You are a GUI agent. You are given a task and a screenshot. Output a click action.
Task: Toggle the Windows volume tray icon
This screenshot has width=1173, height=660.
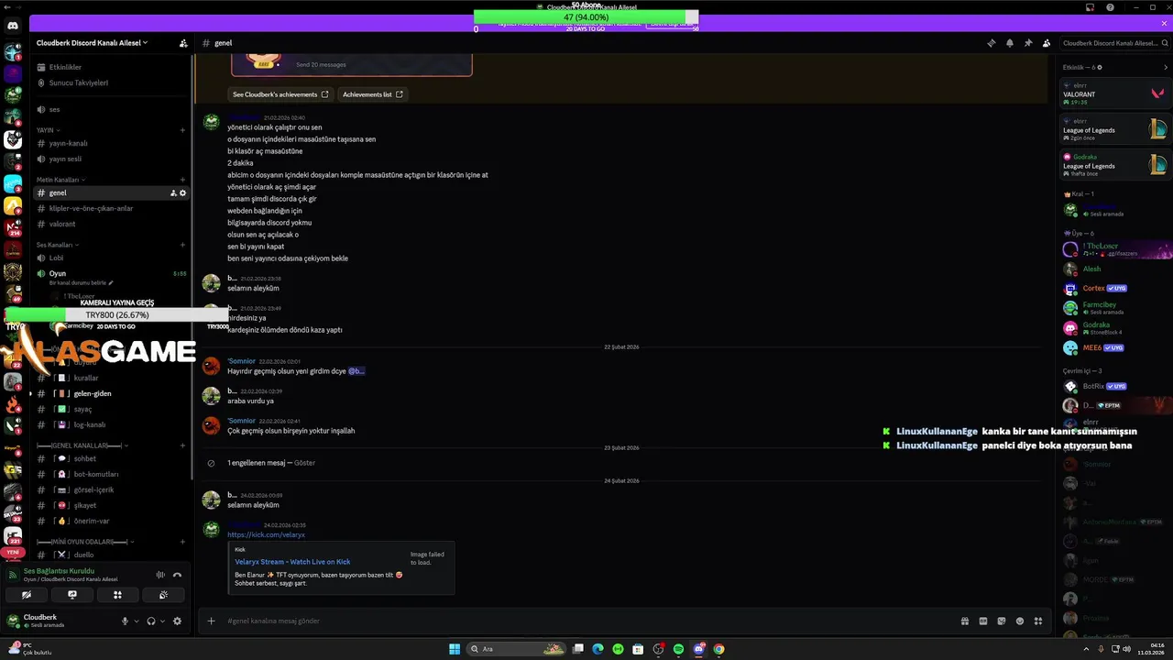[1126, 649]
